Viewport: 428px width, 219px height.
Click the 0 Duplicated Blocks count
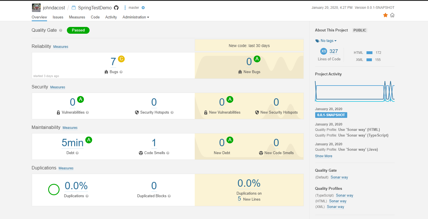click(x=154, y=186)
